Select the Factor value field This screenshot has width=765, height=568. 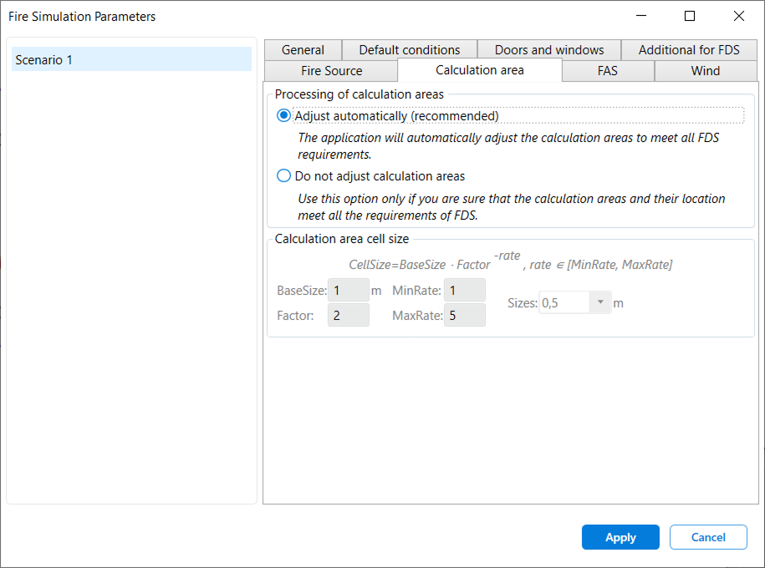point(348,315)
